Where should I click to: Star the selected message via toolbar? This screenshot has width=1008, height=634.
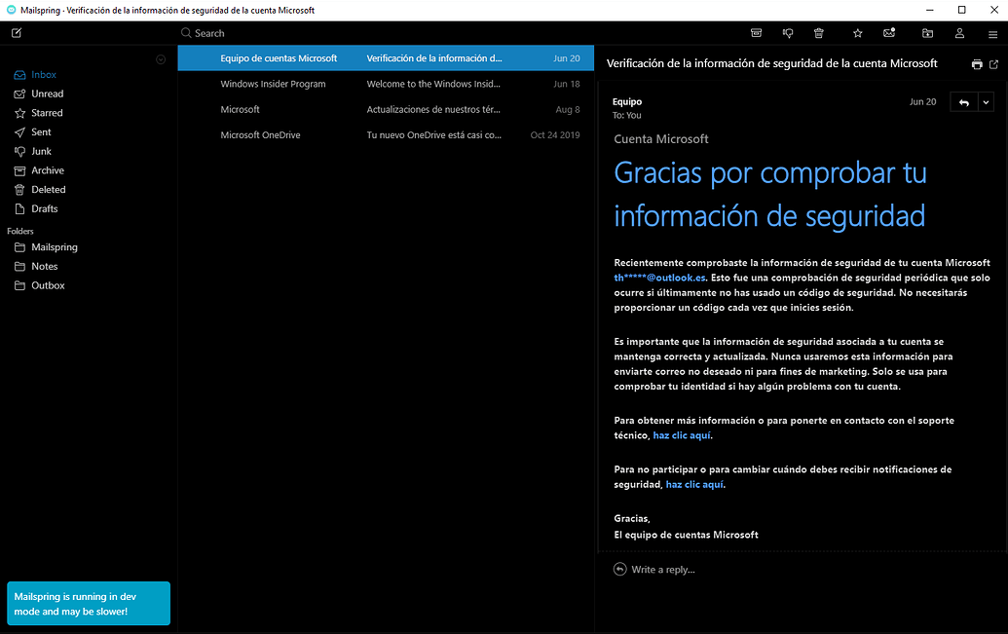click(x=858, y=33)
